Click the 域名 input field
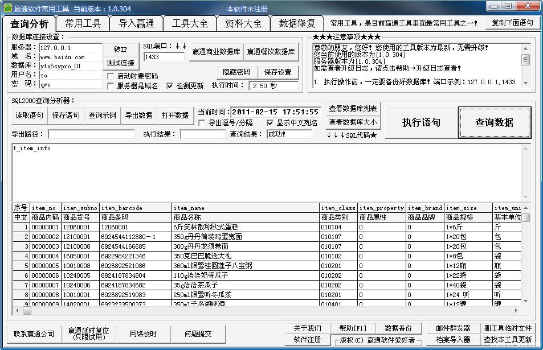Image resolution: width=543 pixels, height=350 pixels. (x=70, y=57)
